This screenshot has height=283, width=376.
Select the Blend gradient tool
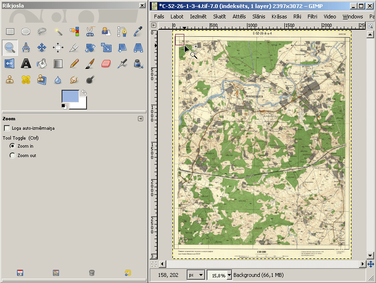pyautogui.click(x=58, y=64)
